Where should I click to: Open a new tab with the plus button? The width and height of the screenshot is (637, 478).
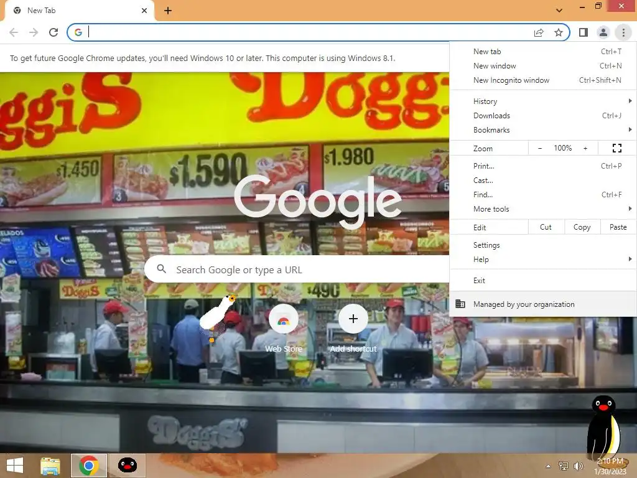click(168, 11)
